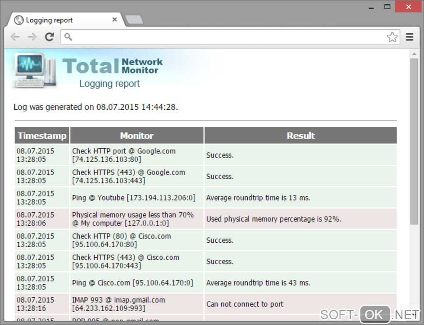Click the browser forward arrow
This screenshot has width=424, height=325.
coord(32,37)
